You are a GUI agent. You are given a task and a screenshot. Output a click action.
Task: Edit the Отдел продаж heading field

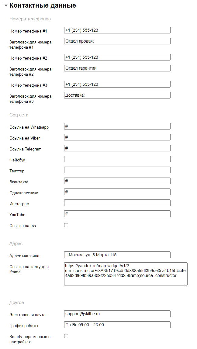[x=117, y=41]
